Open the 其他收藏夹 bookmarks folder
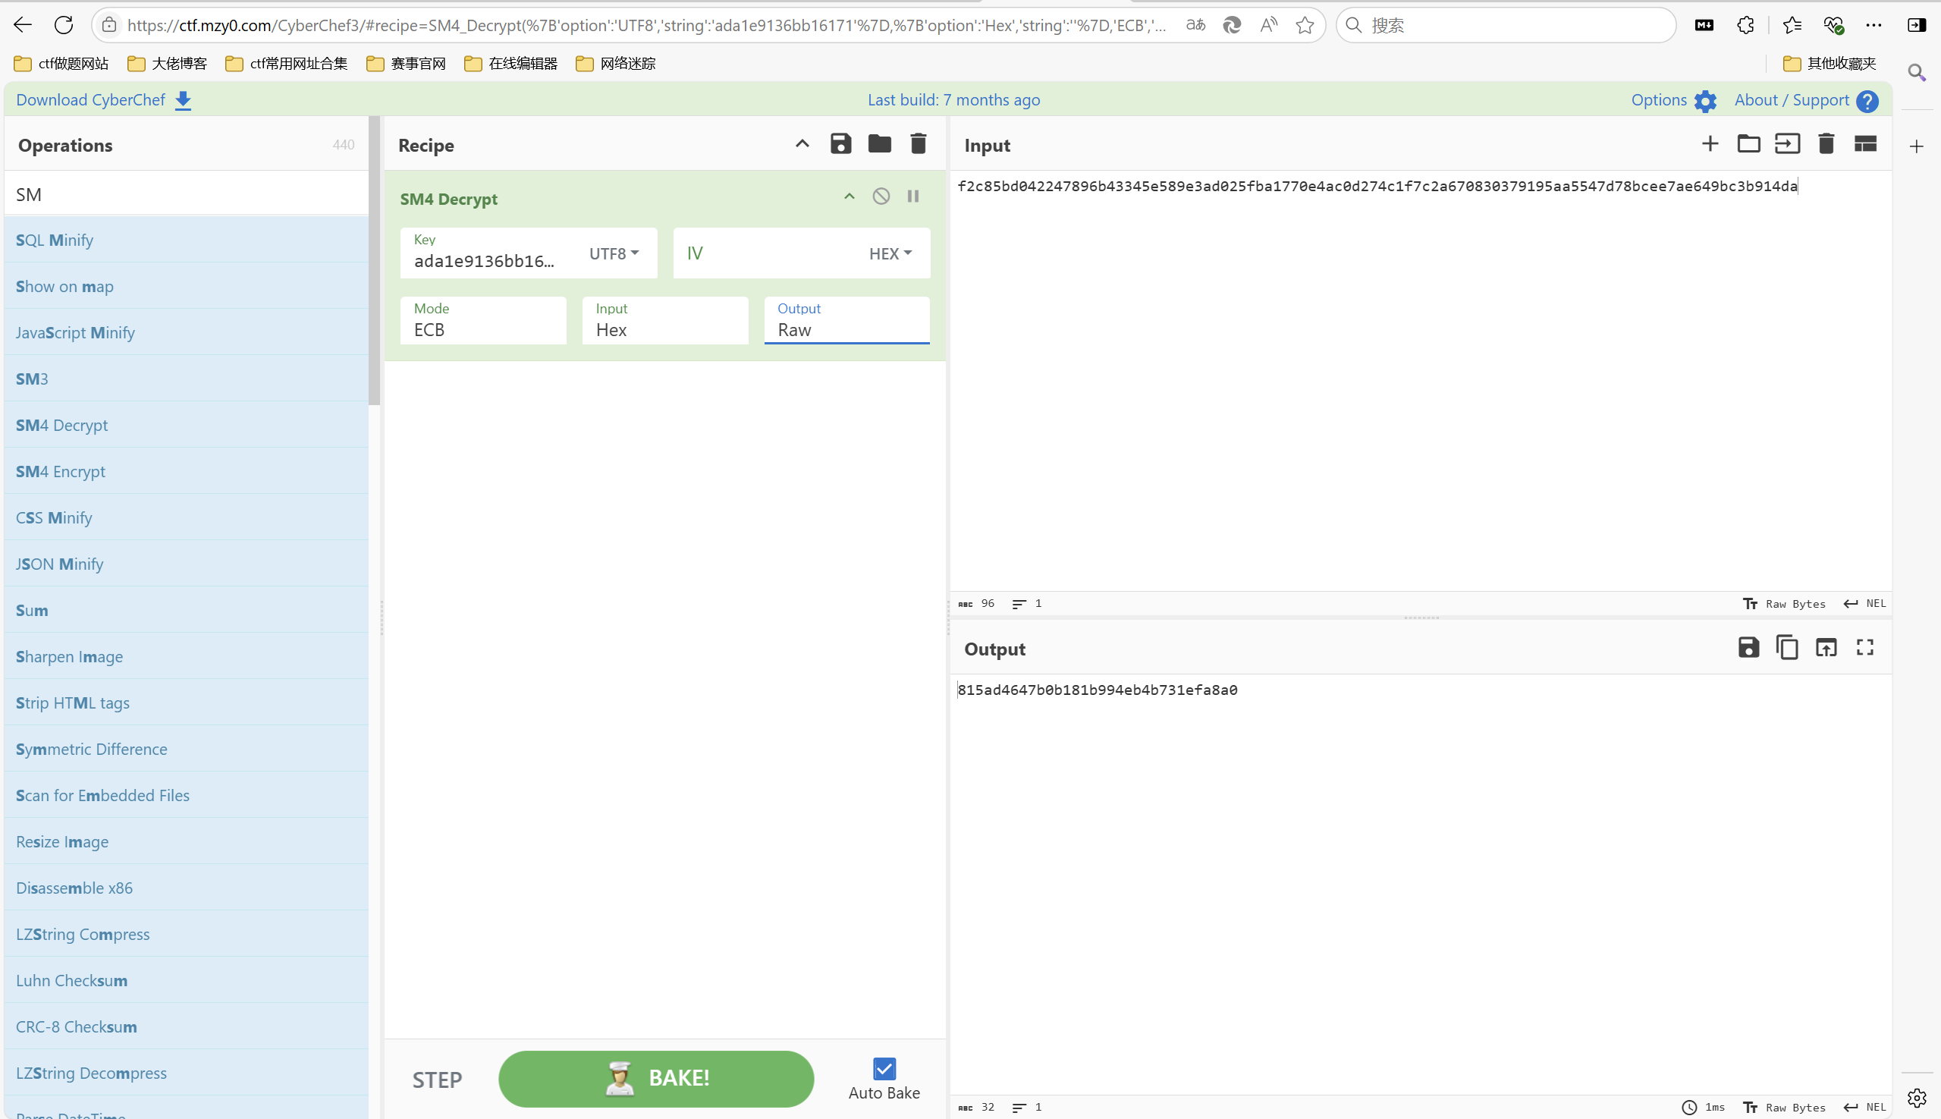Screen dimensions: 1941x1119 [x=1829, y=64]
